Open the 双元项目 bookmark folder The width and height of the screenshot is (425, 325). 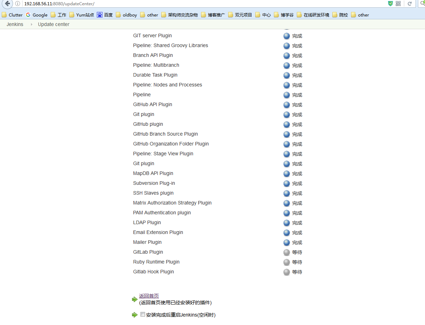click(x=240, y=15)
